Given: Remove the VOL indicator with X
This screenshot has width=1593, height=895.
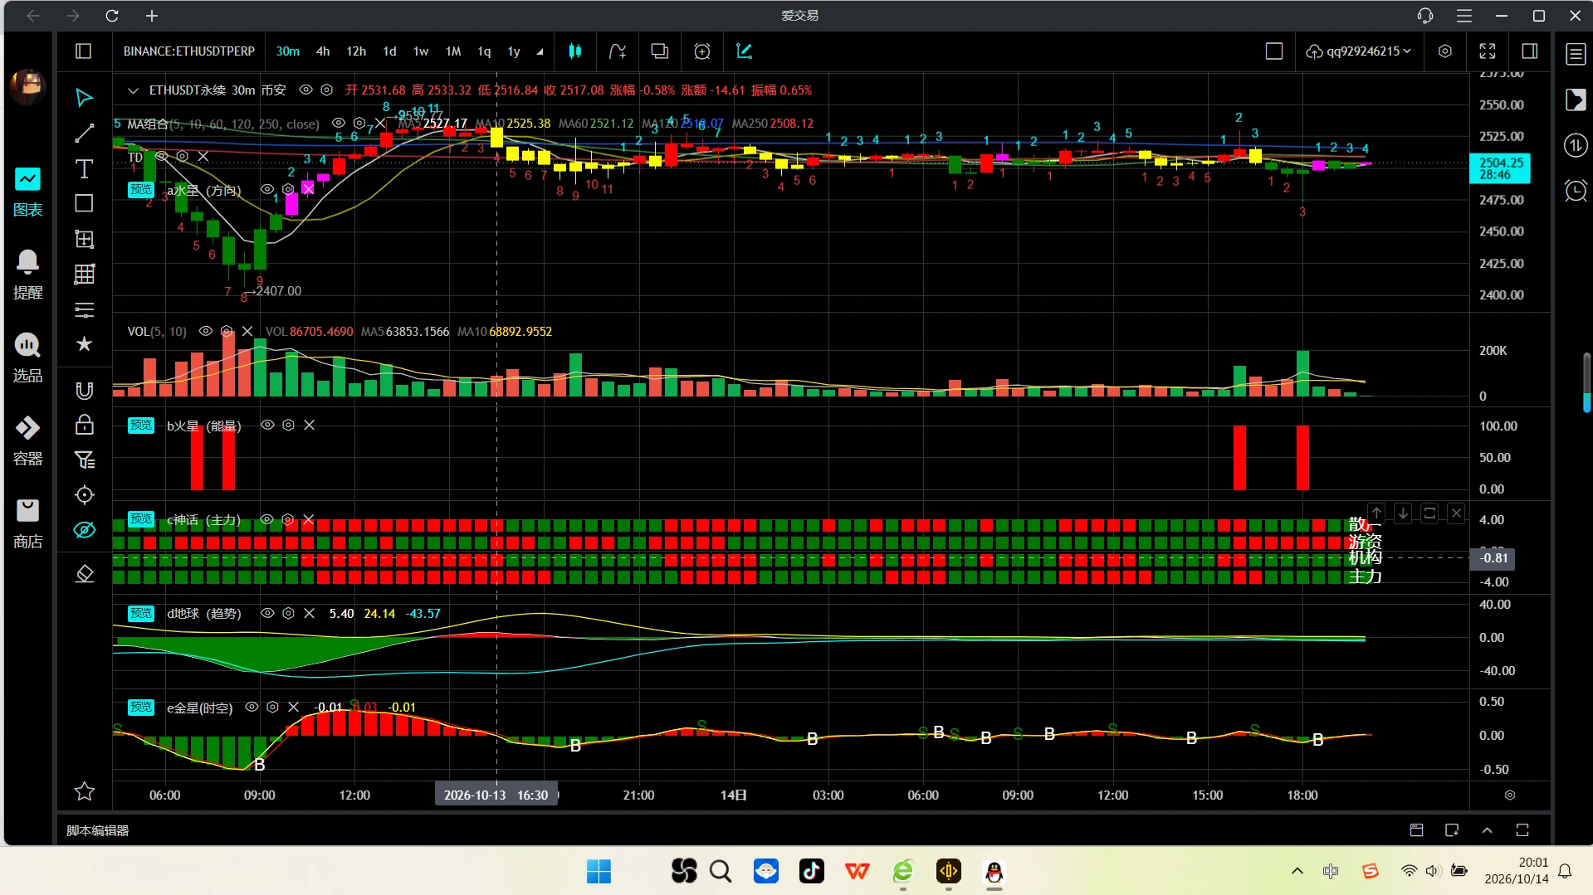Looking at the screenshot, I should tap(247, 331).
